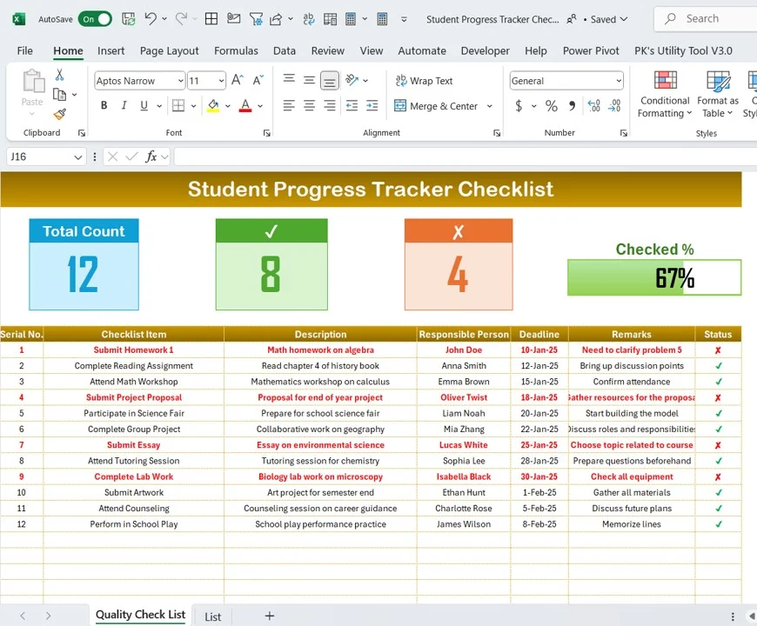Click the Middle Align icon
This screenshot has width=757, height=626.
[x=309, y=80]
